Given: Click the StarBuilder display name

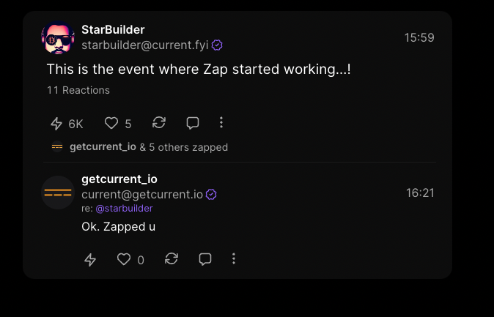Looking at the screenshot, I should 113,29.
